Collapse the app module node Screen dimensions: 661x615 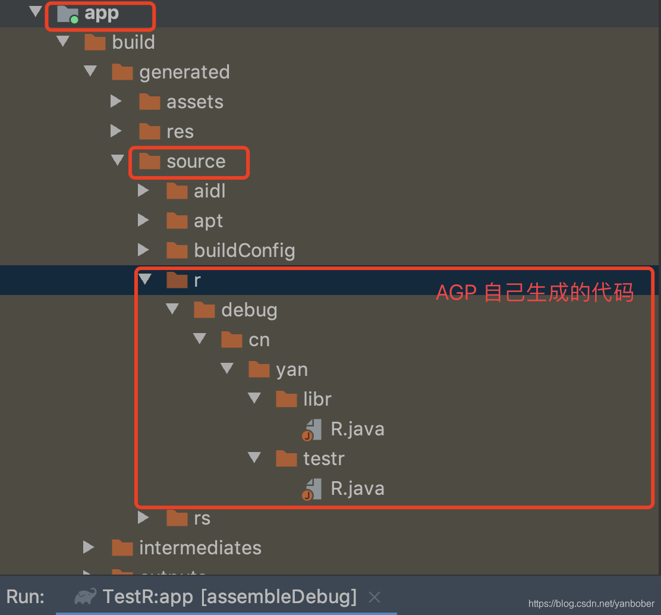click(36, 11)
